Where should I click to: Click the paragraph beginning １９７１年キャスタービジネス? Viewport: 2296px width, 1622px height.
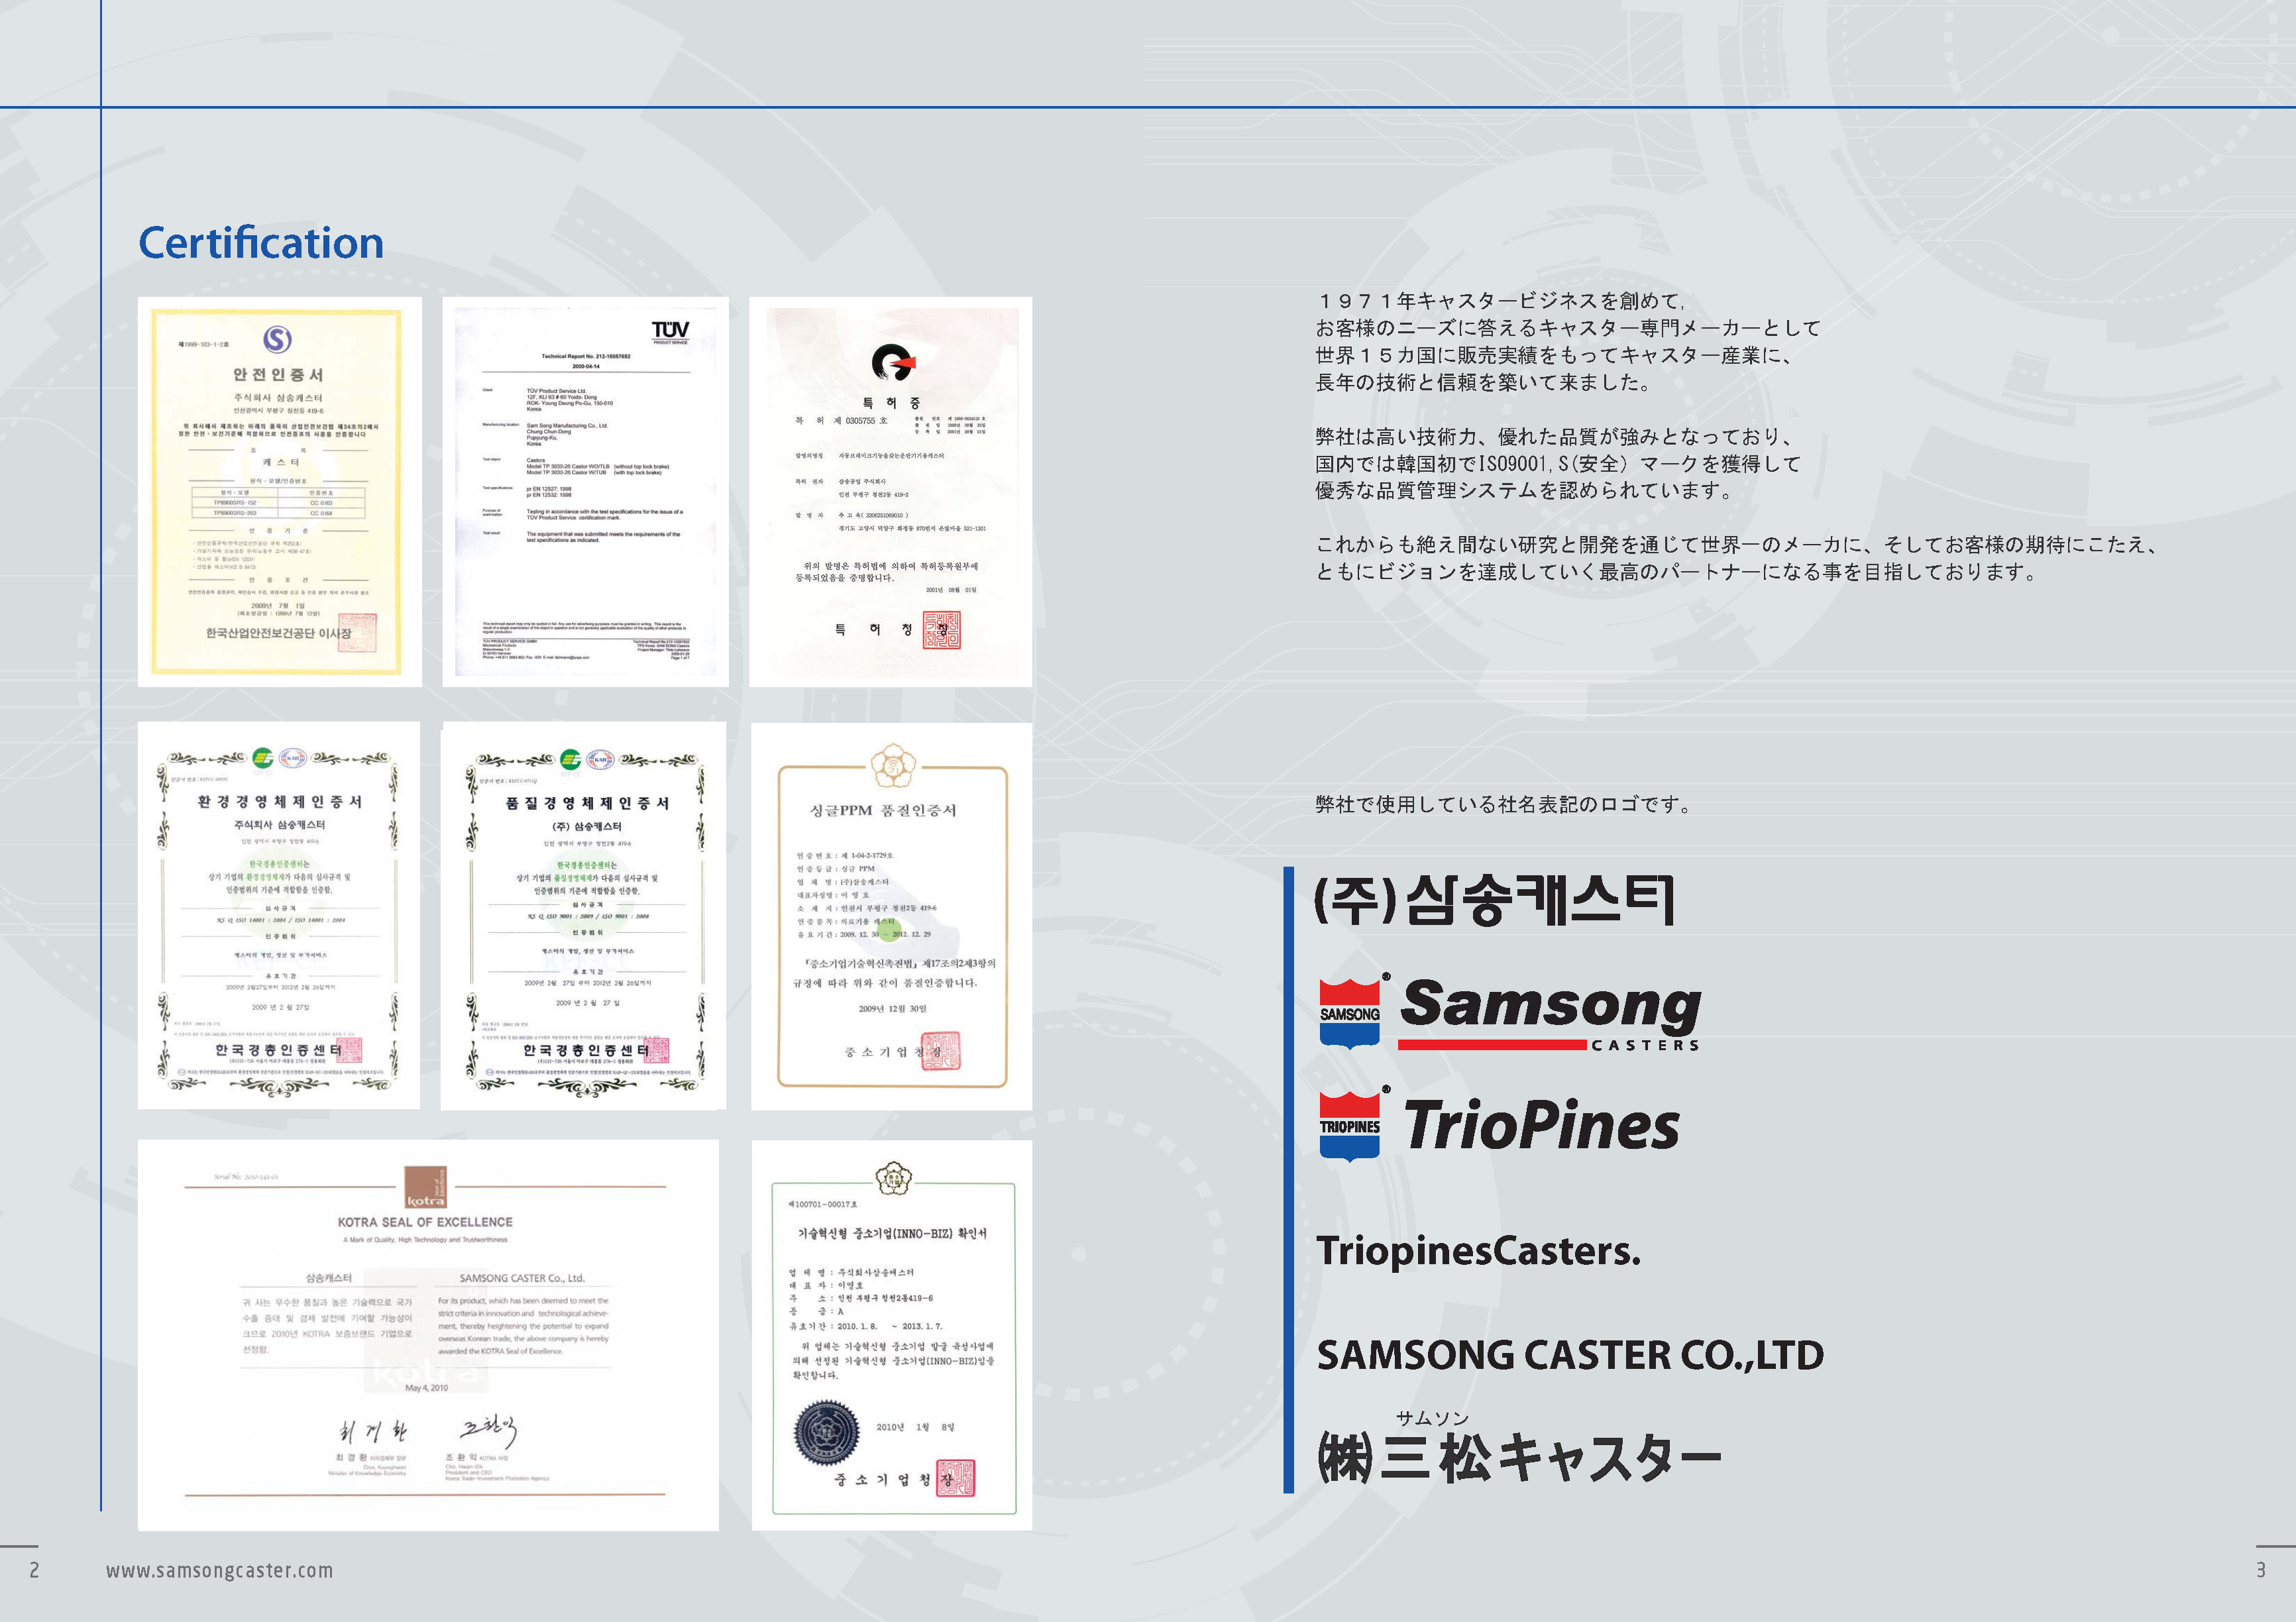pos(1568,341)
